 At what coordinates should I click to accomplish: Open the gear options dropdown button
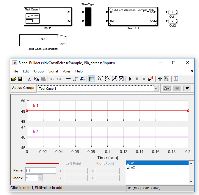pos(167,88)
